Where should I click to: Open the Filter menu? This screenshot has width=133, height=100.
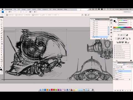39,9
